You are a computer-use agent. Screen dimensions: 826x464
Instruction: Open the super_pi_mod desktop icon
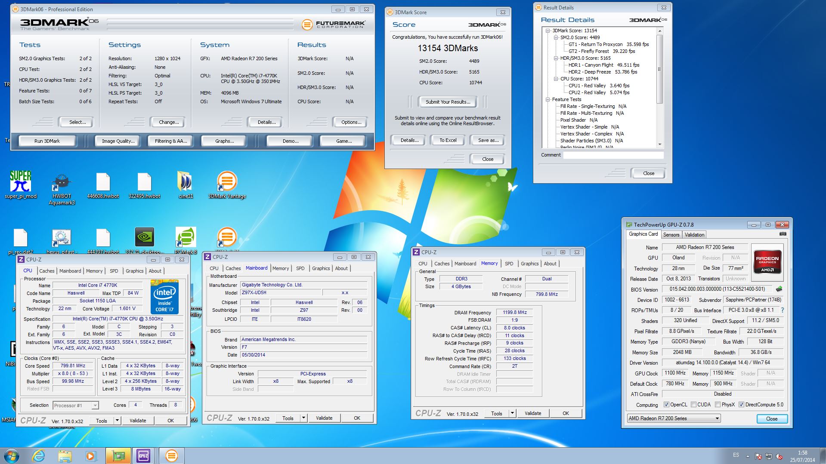pos(21,185)
